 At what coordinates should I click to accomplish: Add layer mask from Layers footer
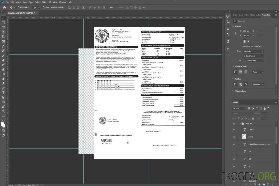pos(255,184)
